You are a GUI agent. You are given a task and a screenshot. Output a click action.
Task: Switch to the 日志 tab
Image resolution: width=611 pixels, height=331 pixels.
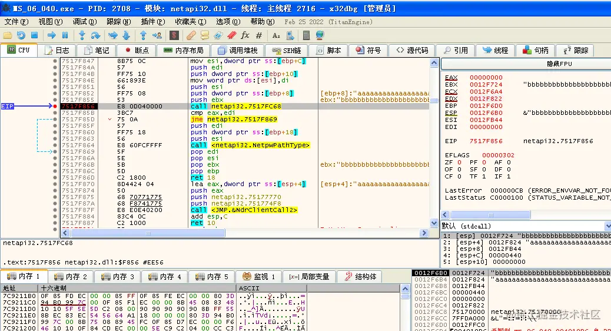(x=57, y=50)
